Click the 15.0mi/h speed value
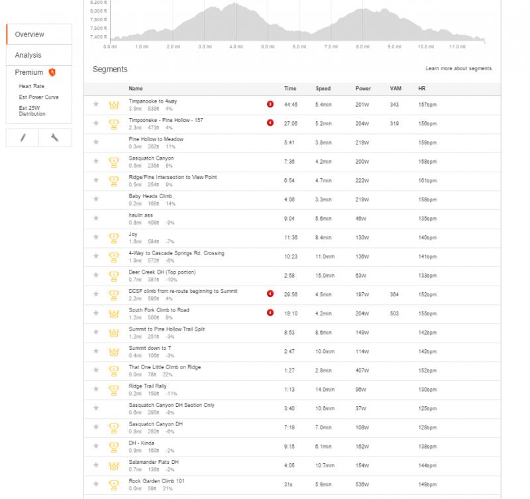530x499 pixels. coord(325,276)
